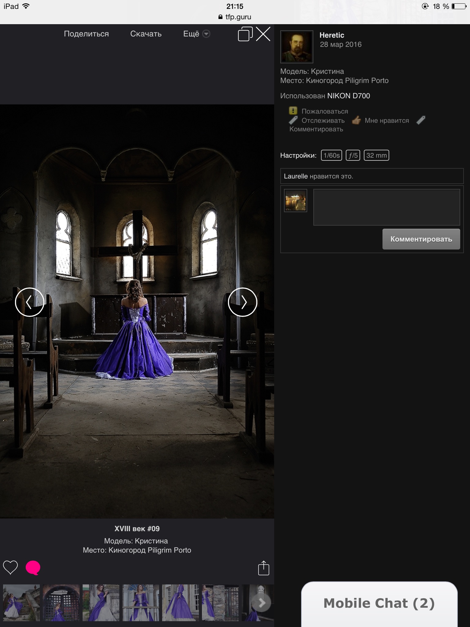
Task: Tap the heart like icon below photo
Action: (x=10, y=568)
